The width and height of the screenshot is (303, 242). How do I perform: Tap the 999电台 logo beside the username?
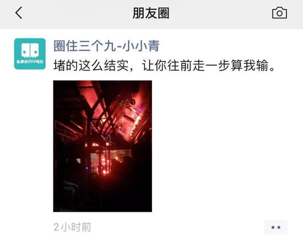point(30,53)
